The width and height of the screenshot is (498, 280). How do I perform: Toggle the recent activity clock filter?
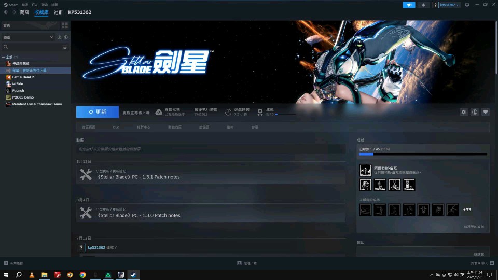(59, 37)
